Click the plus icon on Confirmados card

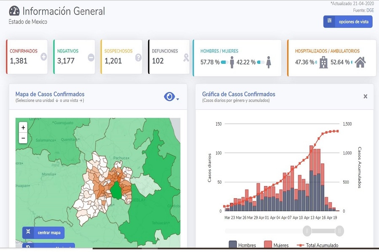pyautogui.click(x=43, y=57)
